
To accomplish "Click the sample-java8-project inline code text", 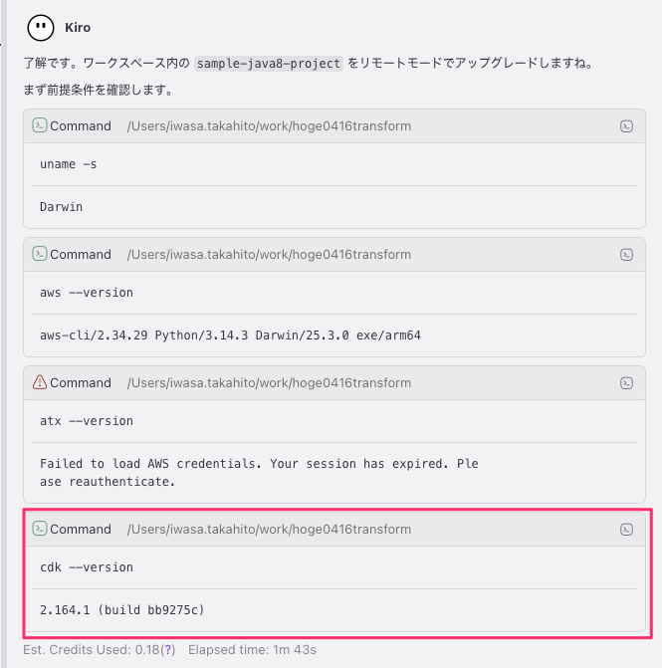I will coord(269,63).
